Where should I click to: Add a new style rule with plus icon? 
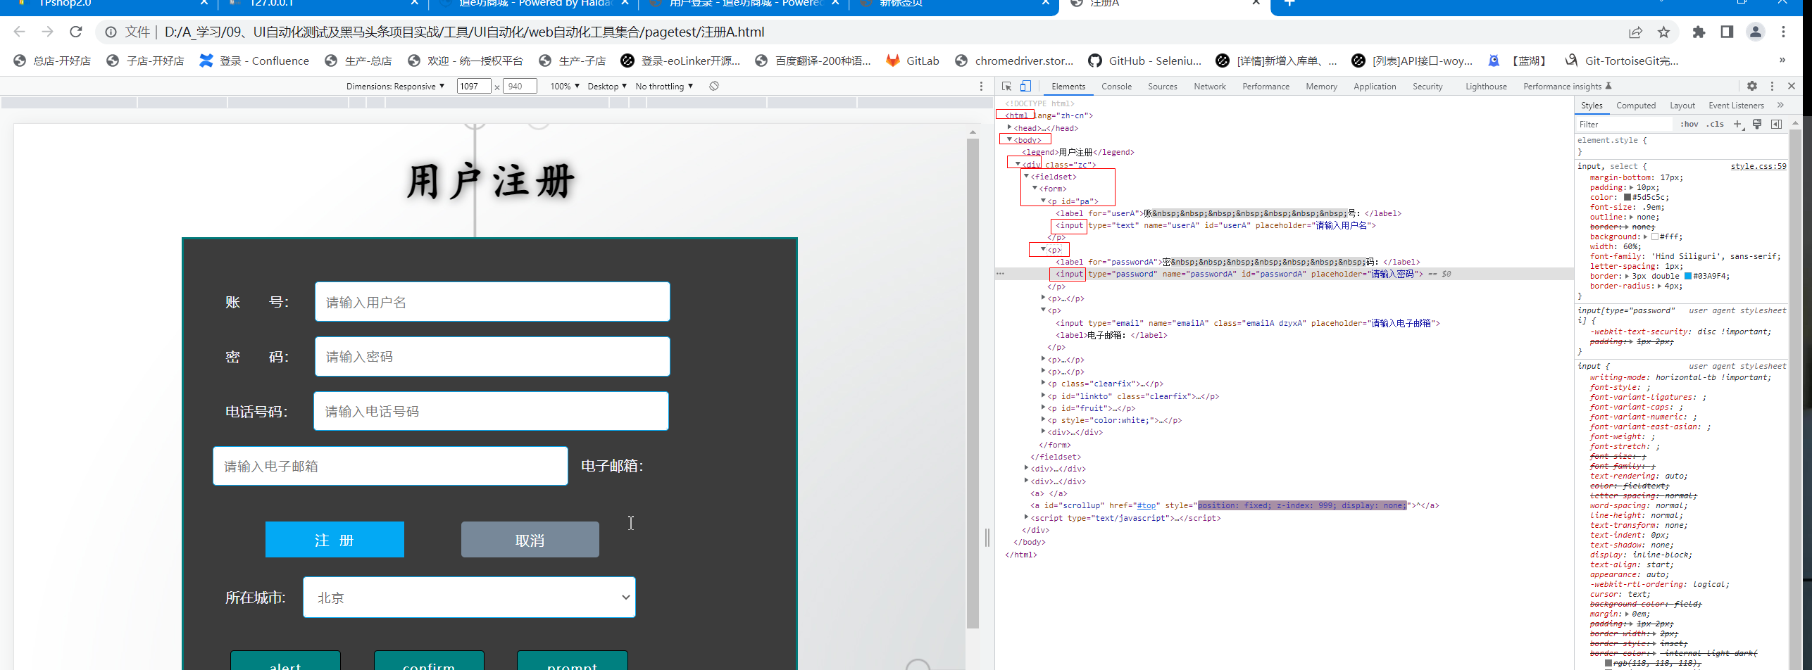tap(1737, 125)
